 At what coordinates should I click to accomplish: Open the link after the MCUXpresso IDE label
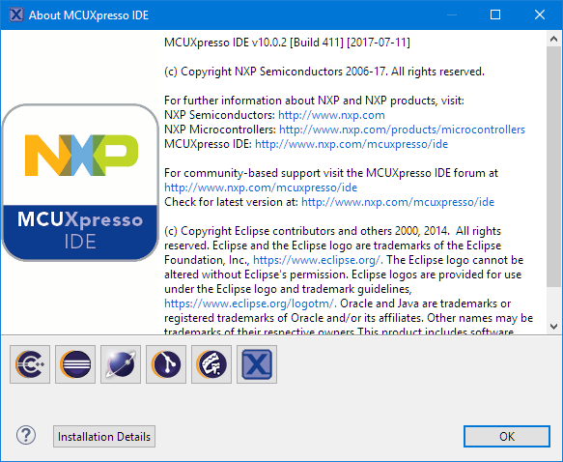pos(352,144)
